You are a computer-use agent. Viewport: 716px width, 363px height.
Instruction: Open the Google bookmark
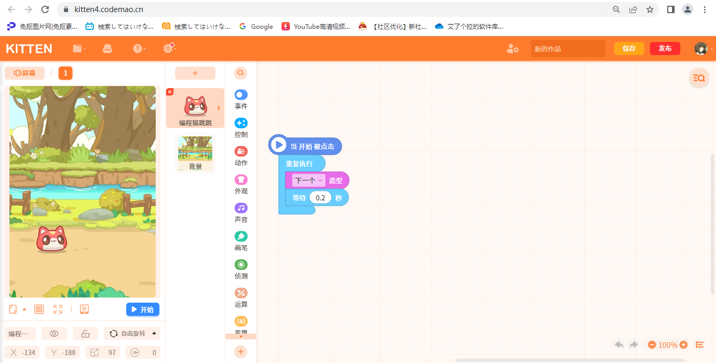point(256,26)
